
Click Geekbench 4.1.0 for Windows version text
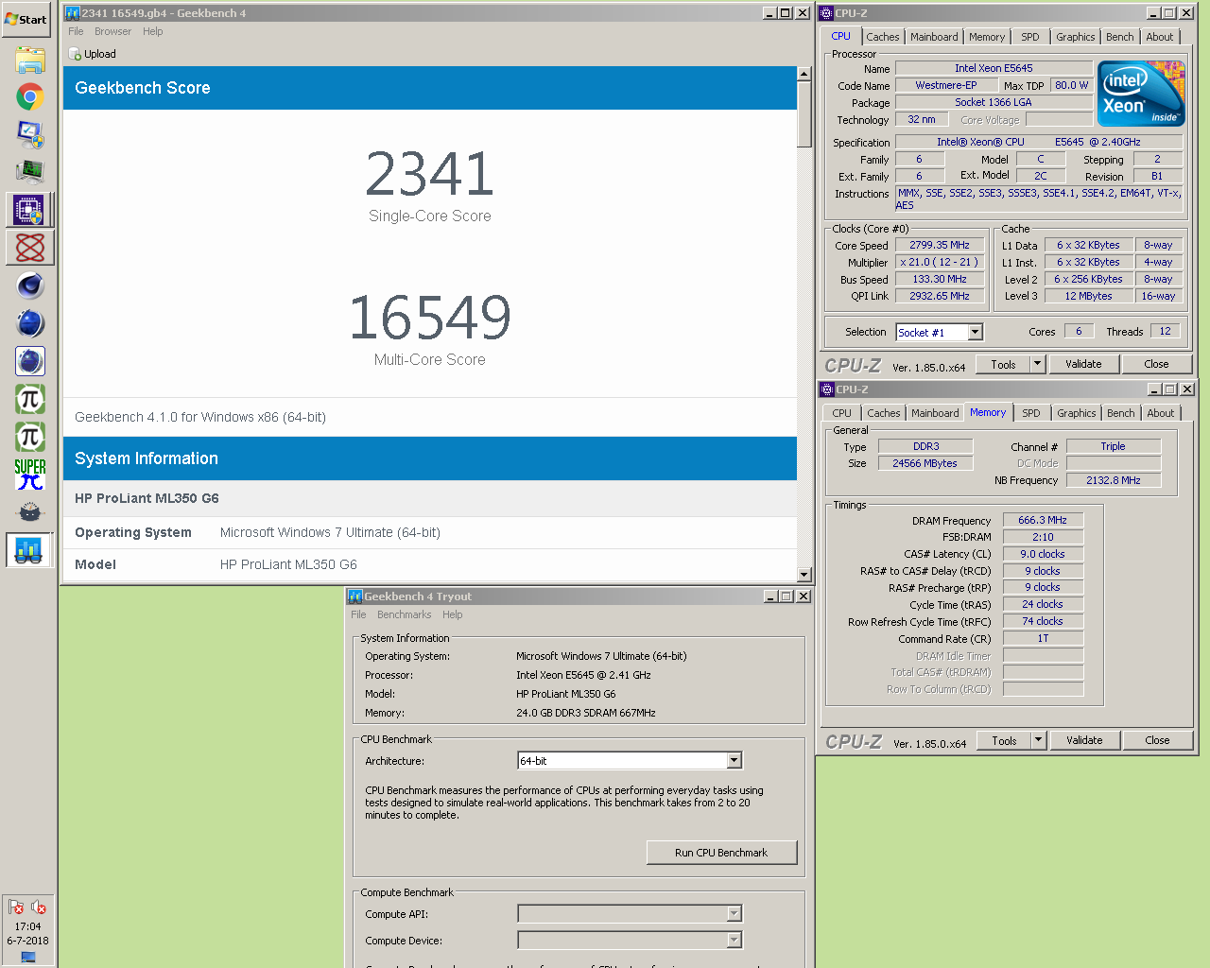pyautogui.click(x=200, y=417)
